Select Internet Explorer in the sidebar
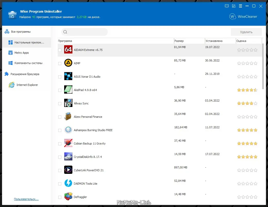 point(27,85)
